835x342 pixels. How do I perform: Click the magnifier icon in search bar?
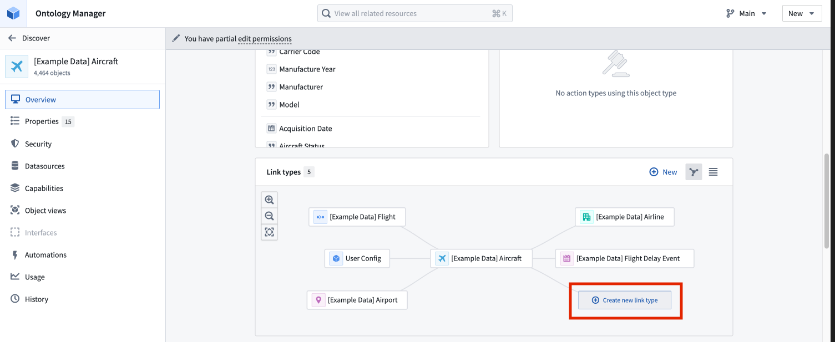[326, 13]
